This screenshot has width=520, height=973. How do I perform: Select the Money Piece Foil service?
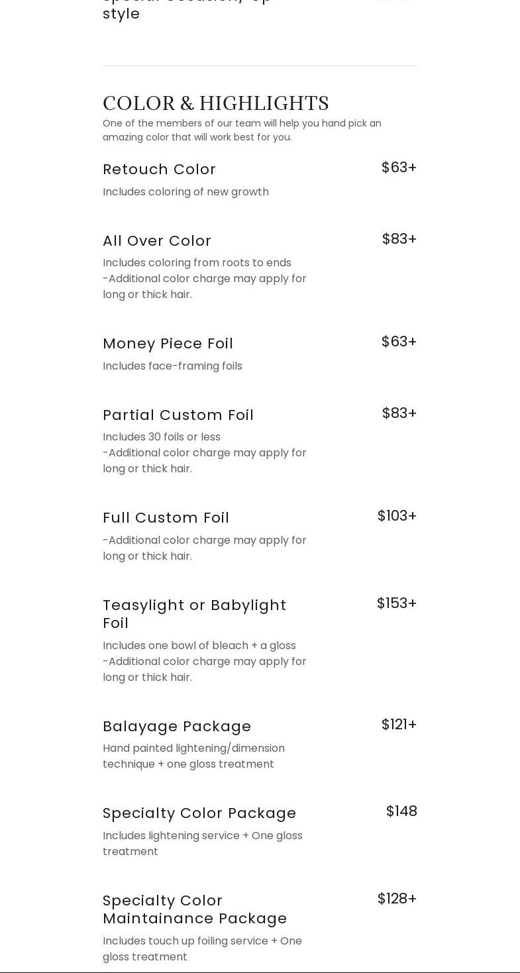168,344
